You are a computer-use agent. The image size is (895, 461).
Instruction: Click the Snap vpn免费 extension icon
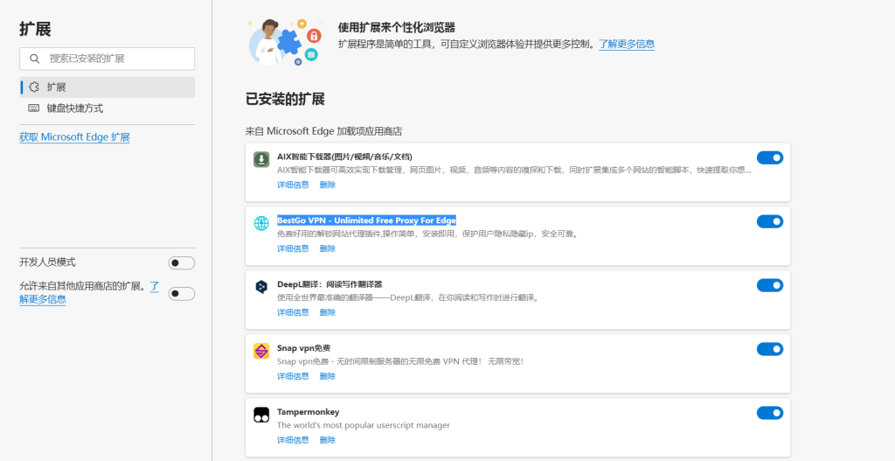[261, 351]
